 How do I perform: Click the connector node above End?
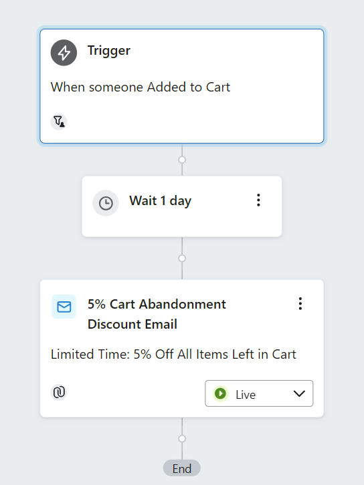pos(182,438)
